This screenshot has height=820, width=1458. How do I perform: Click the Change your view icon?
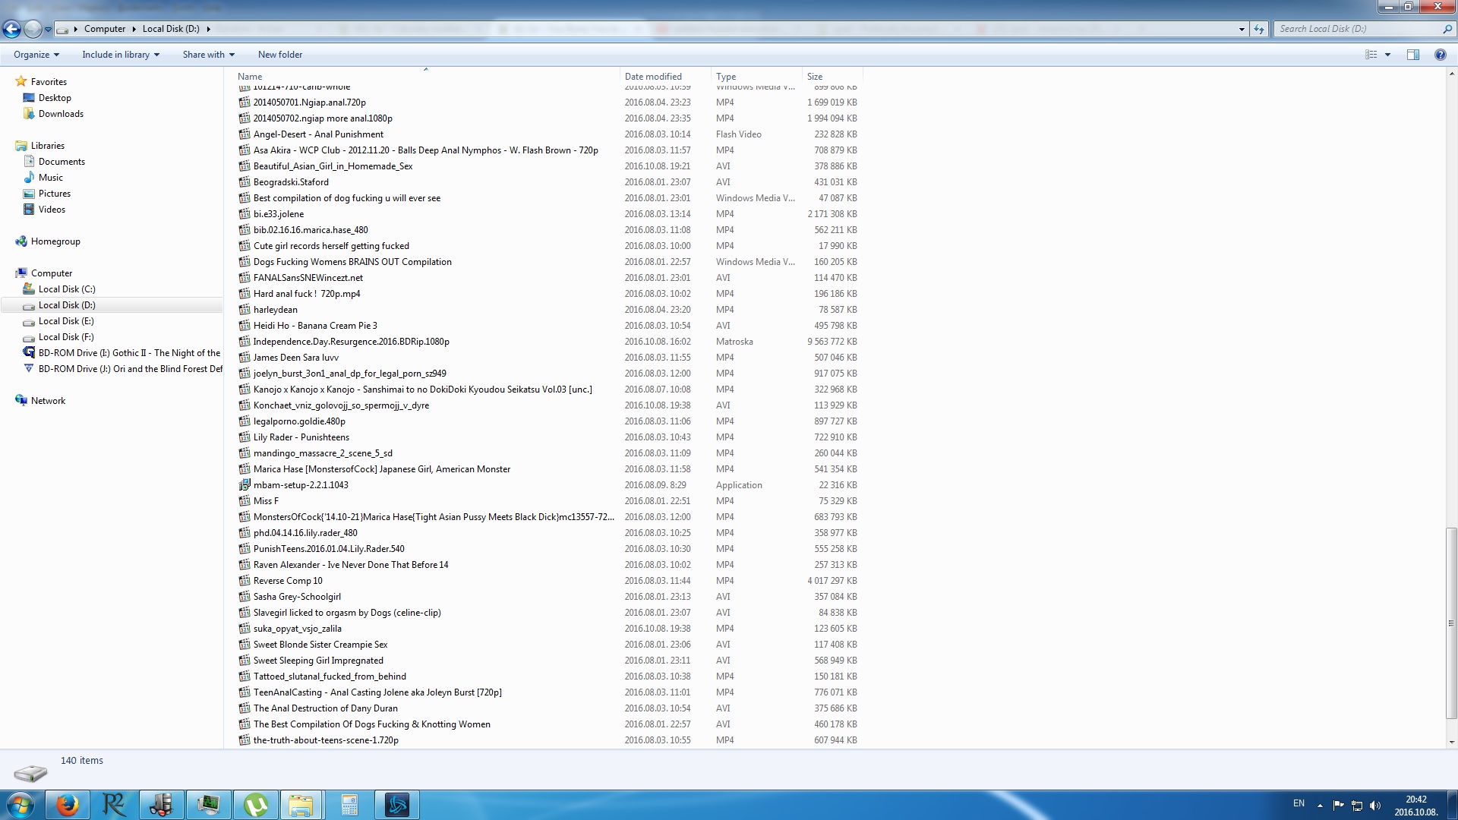coord(1371,55)
